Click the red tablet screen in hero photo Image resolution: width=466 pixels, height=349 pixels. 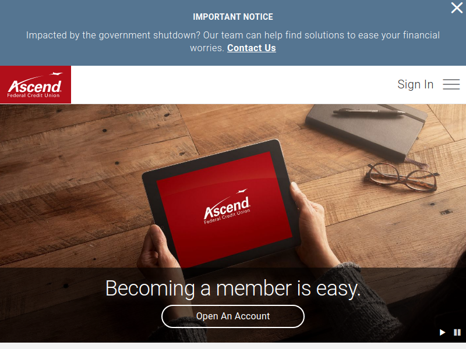[x=224, y=209]
